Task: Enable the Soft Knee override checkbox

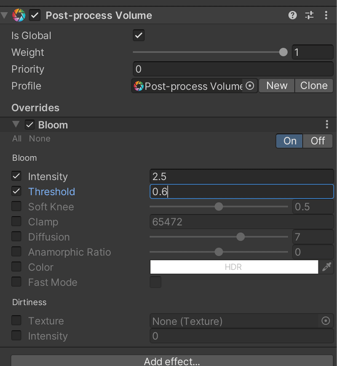Action: [16, 206]
